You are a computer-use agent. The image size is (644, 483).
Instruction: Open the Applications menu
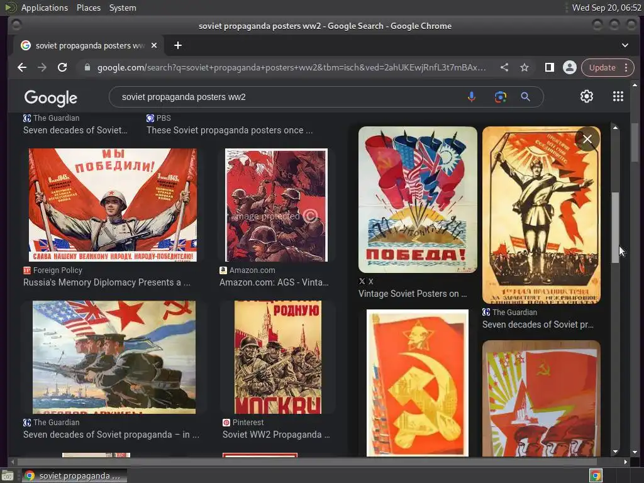[x=45, y=8]
